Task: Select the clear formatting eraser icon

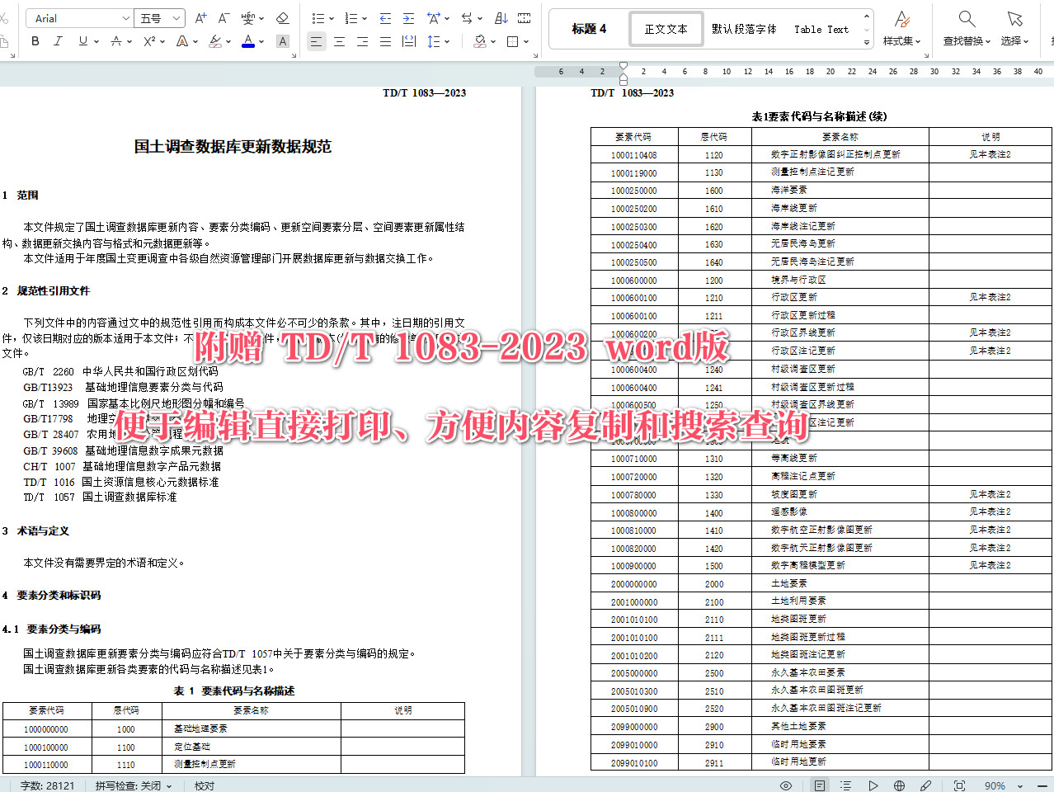Action: [282, 17]
